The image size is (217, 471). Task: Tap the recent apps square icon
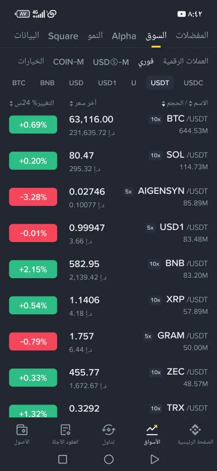point(63,459)
